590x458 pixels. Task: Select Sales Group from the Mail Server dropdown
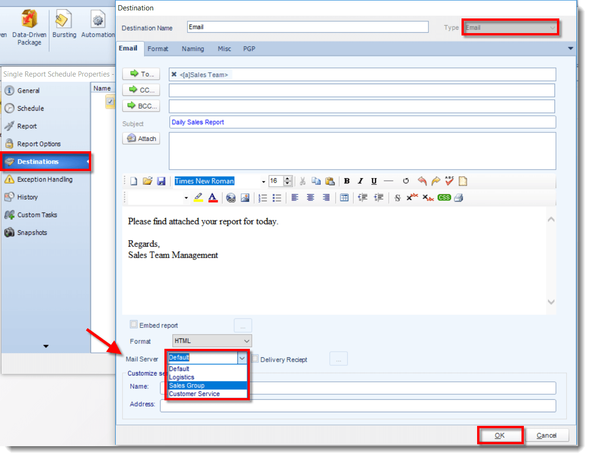pyautogui.click(x=187, y=385)
